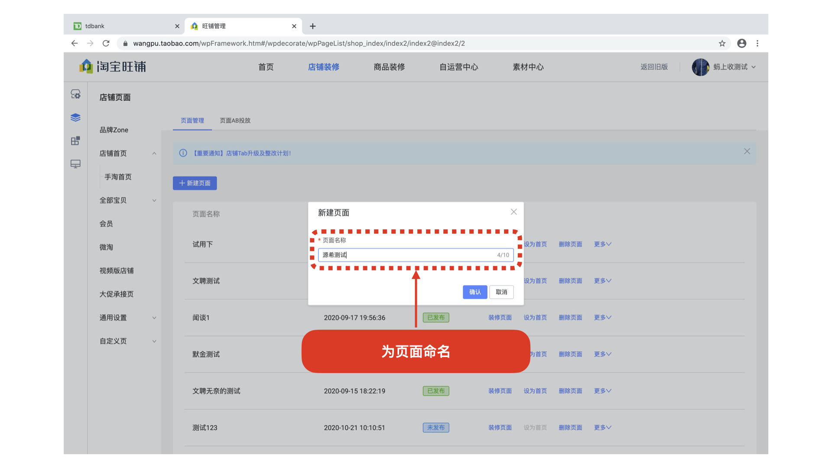Click 取消 to dismiss the dialog
This screenshot has height=468, width=832.
pyautogui.click(x=501, y=292)
